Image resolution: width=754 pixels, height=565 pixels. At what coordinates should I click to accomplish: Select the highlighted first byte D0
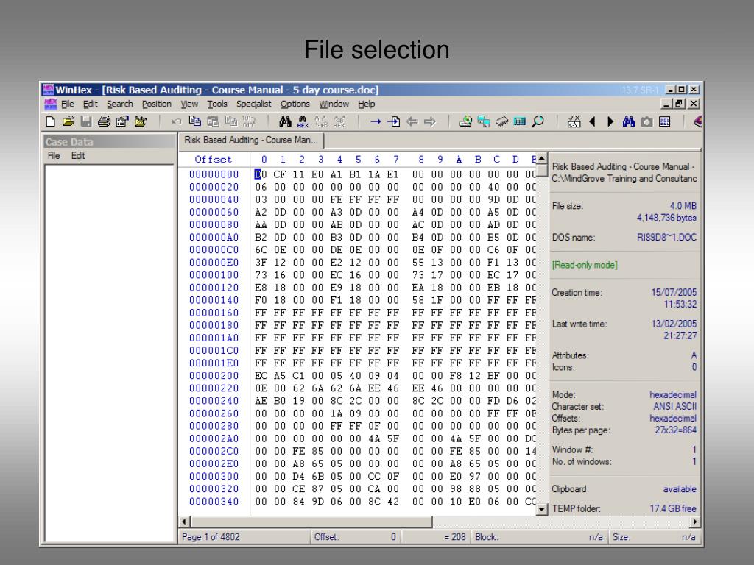coord(260,174)
